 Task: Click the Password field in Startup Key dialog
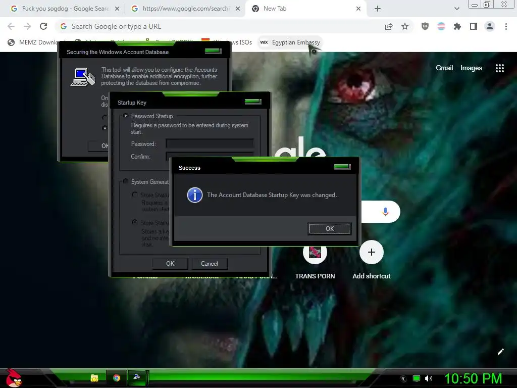point(210,143)
